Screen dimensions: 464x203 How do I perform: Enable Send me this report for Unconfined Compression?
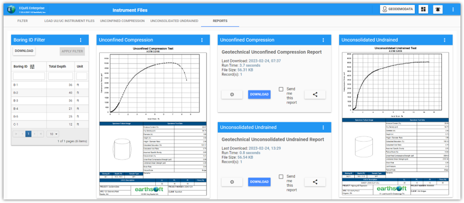point(281,89)
